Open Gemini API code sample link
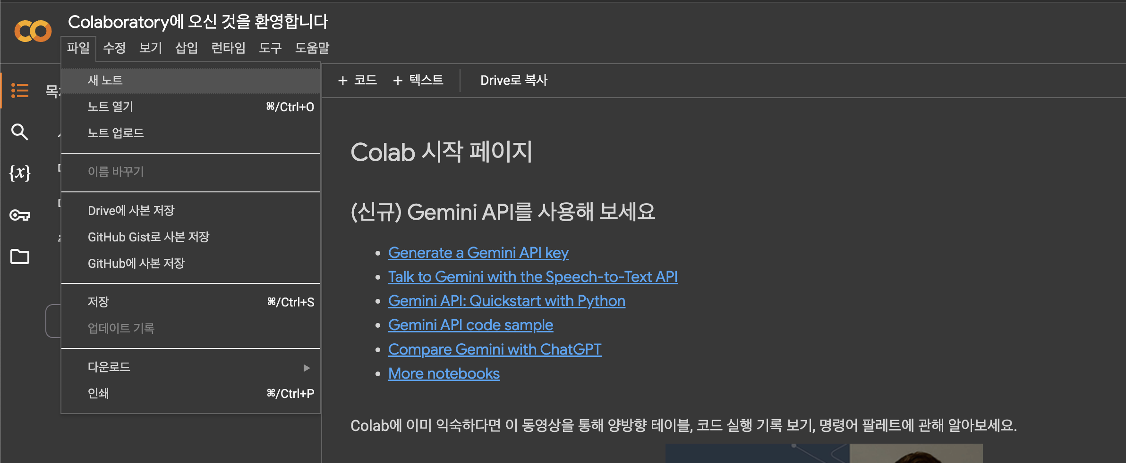 [470, 325]
